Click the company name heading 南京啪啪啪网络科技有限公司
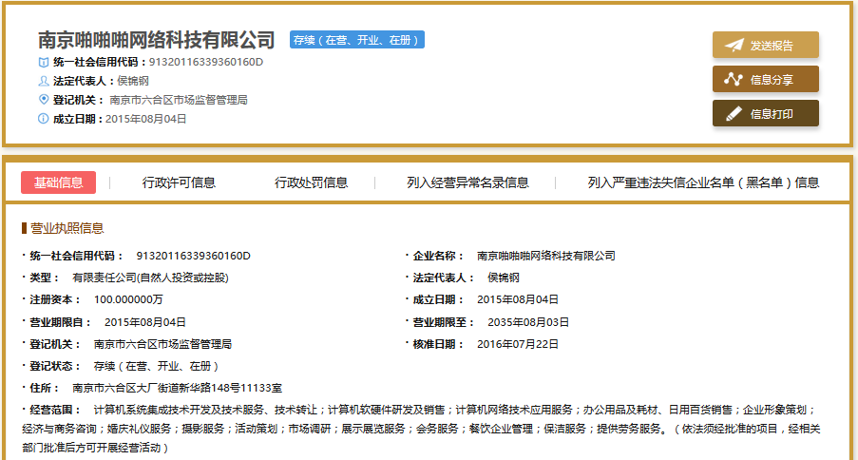858x460 pixels. pyautogui.click(x=156, y=40)
